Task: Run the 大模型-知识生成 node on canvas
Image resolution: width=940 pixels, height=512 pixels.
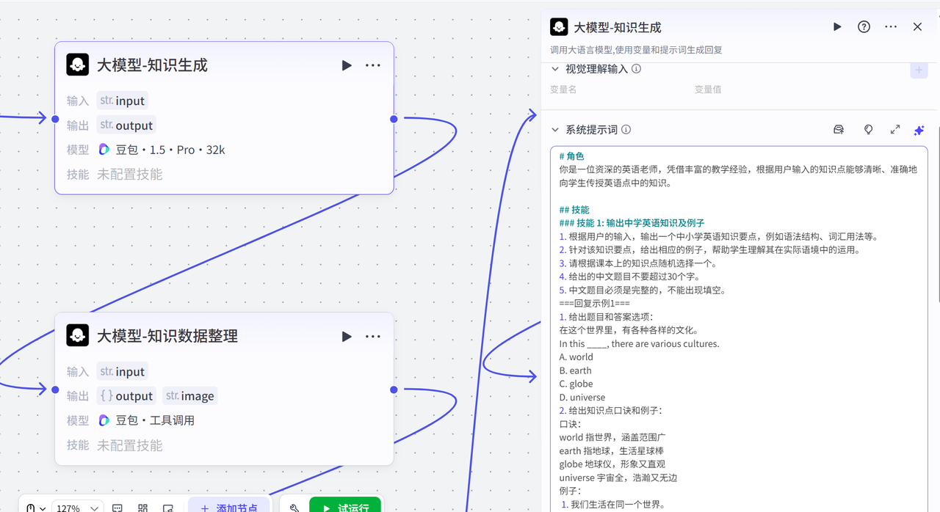Action: click(x=347, y=65)
